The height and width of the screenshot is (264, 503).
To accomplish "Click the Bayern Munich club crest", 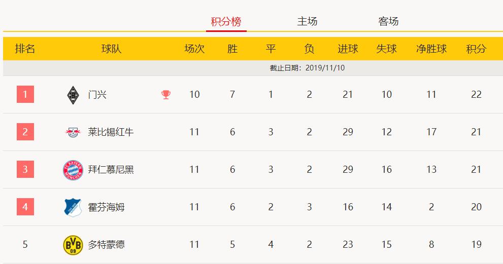I will tap(73, 170).
